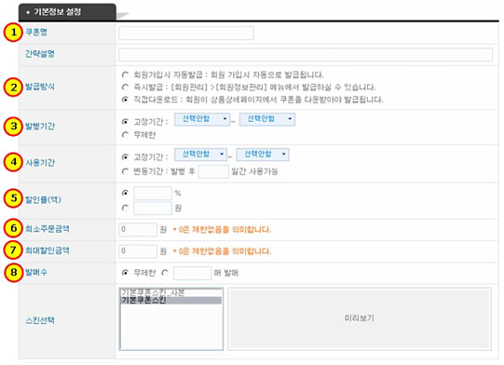Select 기본쿠폰스킨 in skin list
Image resolution: width=504 pixels, height=365 pixels.
[x=170, y=301]
